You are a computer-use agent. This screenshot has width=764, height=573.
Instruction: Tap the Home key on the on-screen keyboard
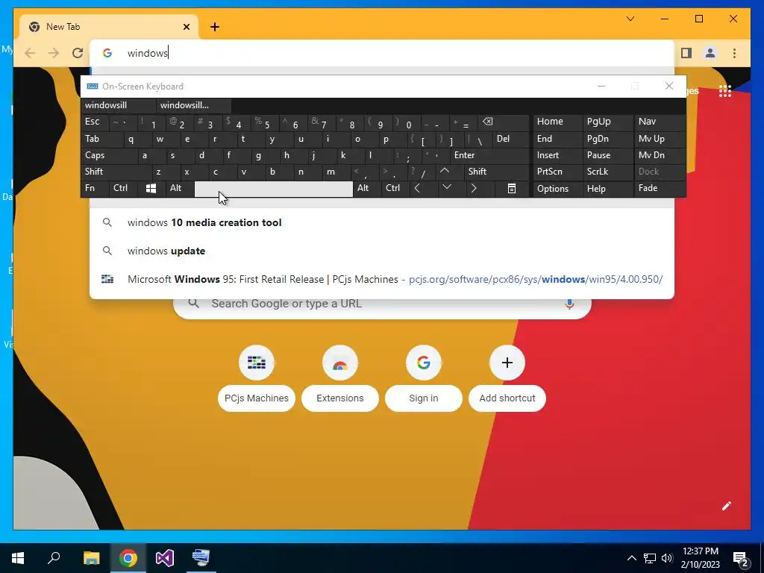point(558,122)
